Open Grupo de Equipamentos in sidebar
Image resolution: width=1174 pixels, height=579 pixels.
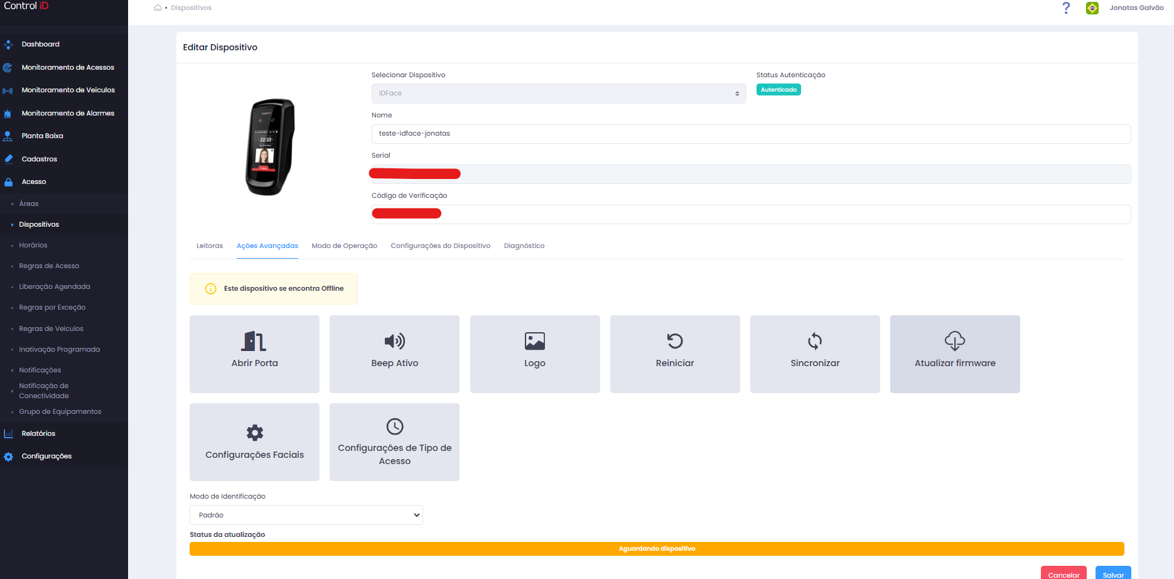(x=60, y=412)
